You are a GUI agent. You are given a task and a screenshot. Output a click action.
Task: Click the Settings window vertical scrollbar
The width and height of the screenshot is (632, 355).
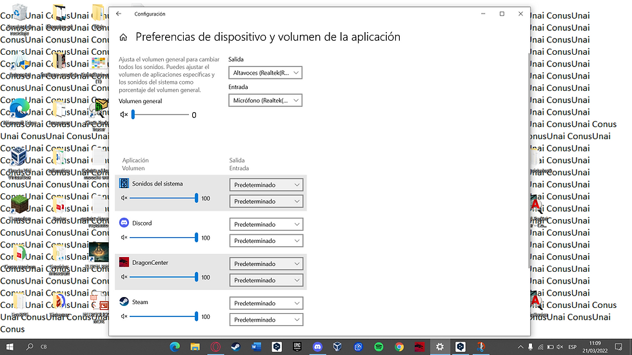pos(528,161)
